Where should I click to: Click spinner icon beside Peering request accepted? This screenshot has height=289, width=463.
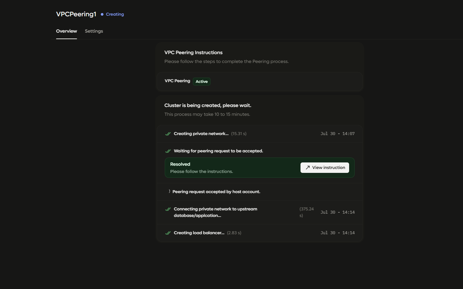tap(169, 191)
